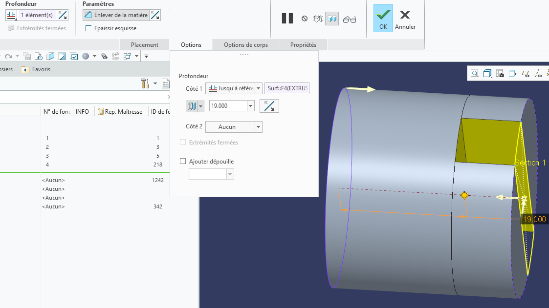
Task: Confirm the feature with OK
Action: [x=383, y=19]
